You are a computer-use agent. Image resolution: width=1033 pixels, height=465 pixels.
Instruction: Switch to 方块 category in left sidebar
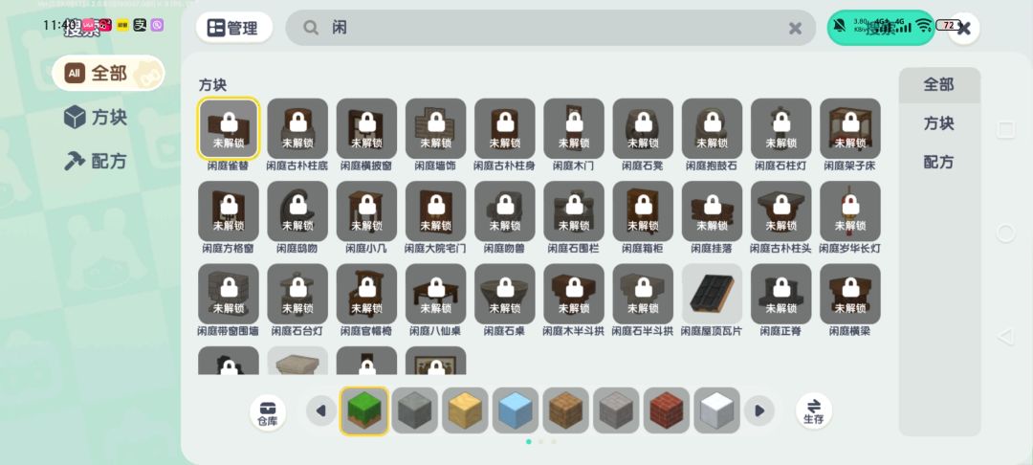pos(96,118)
